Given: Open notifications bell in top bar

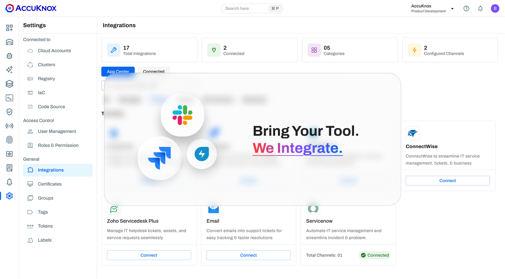Looking at the screenshot, I should click(480, 8).
